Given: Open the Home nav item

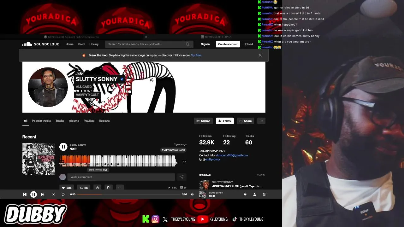Looking at the screenshot, I should pos(69,44).
